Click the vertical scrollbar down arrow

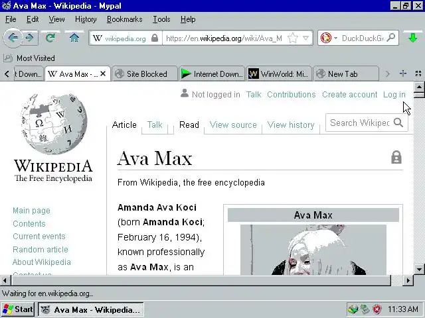[x=419, y=270]
